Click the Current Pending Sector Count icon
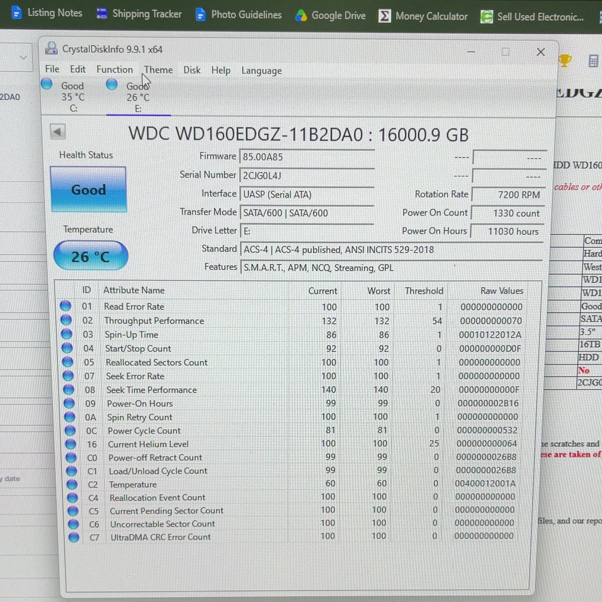602x602 pixels. pos(73,511)
